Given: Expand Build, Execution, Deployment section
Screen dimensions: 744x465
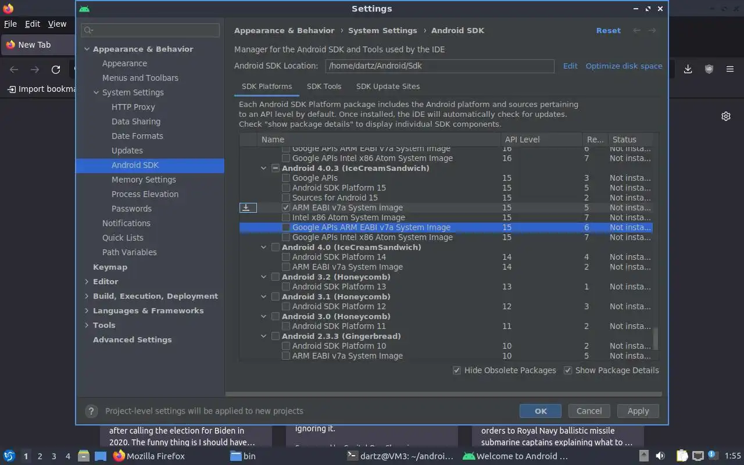Looking at the screenshot, I should [x=87, y=296].
